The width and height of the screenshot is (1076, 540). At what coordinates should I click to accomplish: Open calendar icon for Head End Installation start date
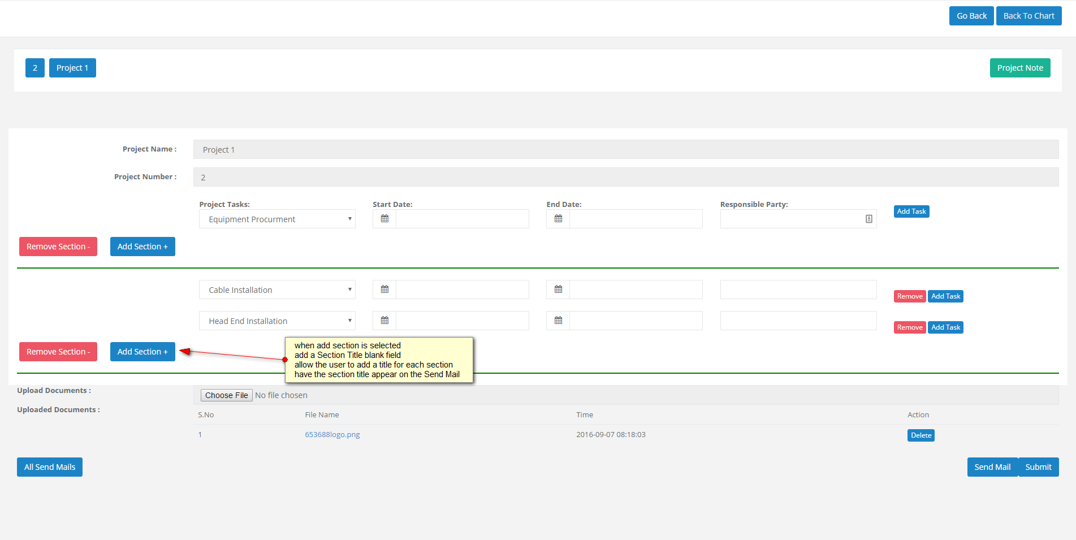tap(384, 321)
